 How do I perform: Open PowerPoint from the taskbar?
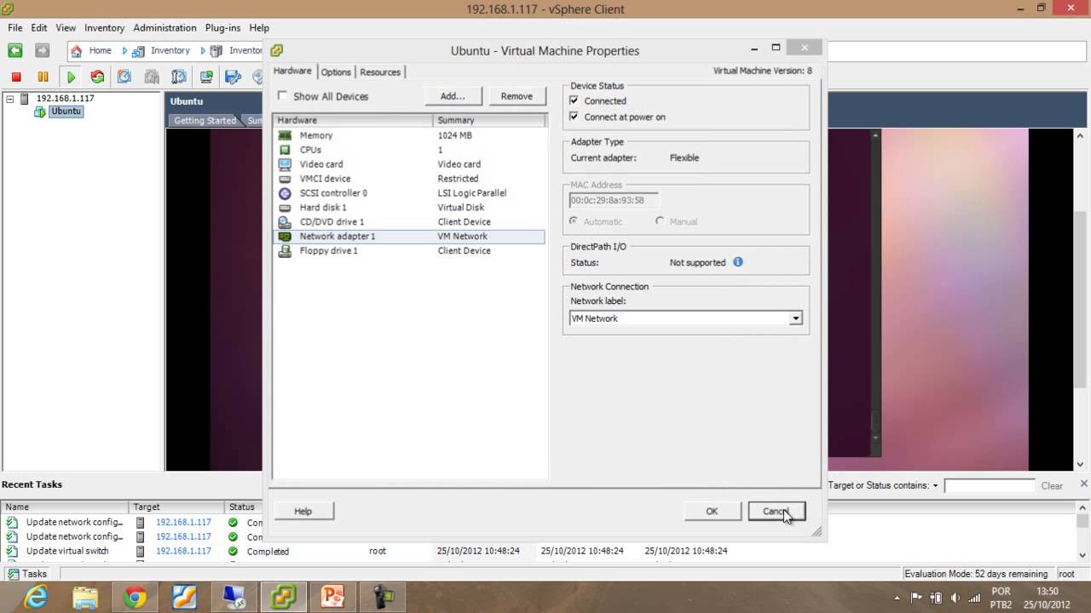332,597
